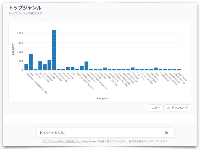Click the melodic rap bar
Viewport: 200px width, 149px height.
point(82,68)
